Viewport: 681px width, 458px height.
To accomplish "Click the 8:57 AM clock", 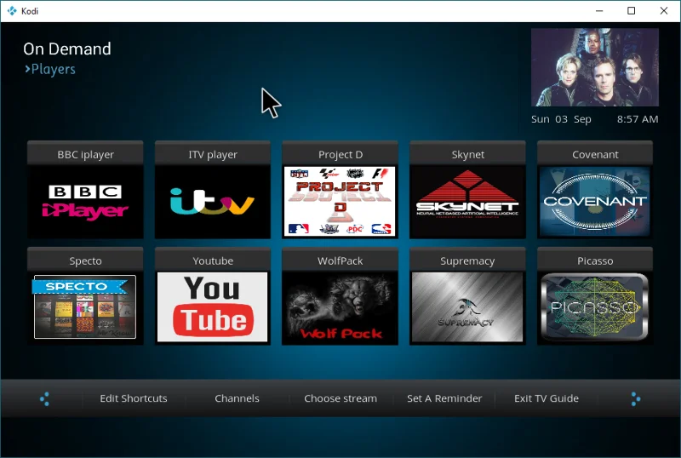I will point(638,119).
